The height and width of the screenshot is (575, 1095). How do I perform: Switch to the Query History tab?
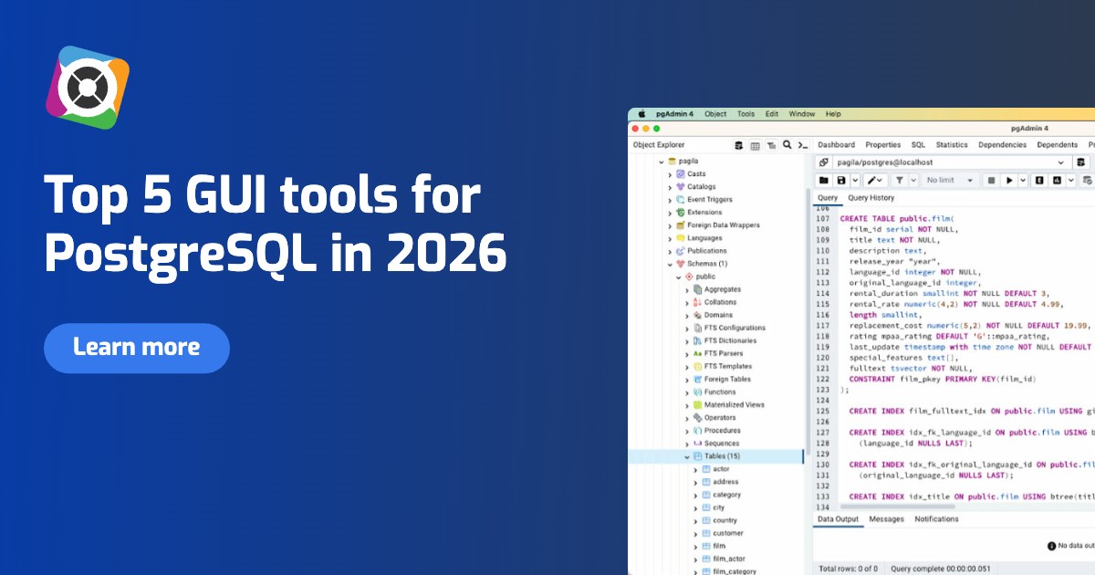click(x=871, y=198)
